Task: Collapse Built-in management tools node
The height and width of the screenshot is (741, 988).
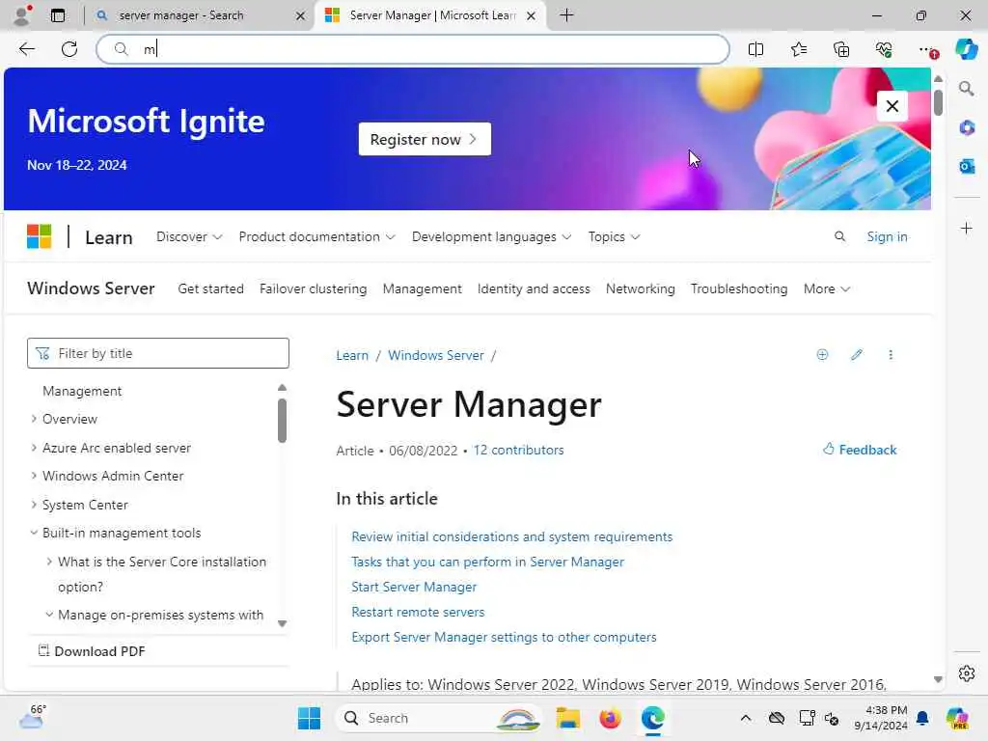Action: pyautogui.click(x=34, y=533)
